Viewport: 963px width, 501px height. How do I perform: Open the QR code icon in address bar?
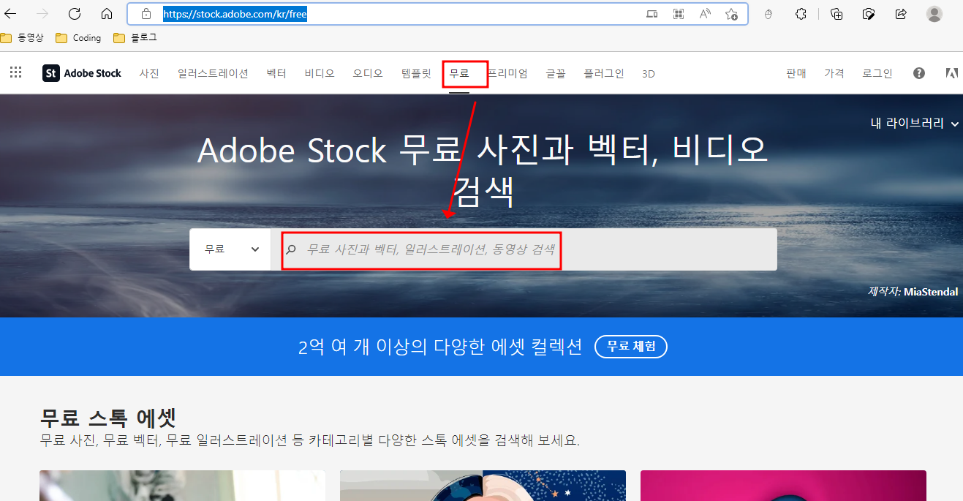679,14
